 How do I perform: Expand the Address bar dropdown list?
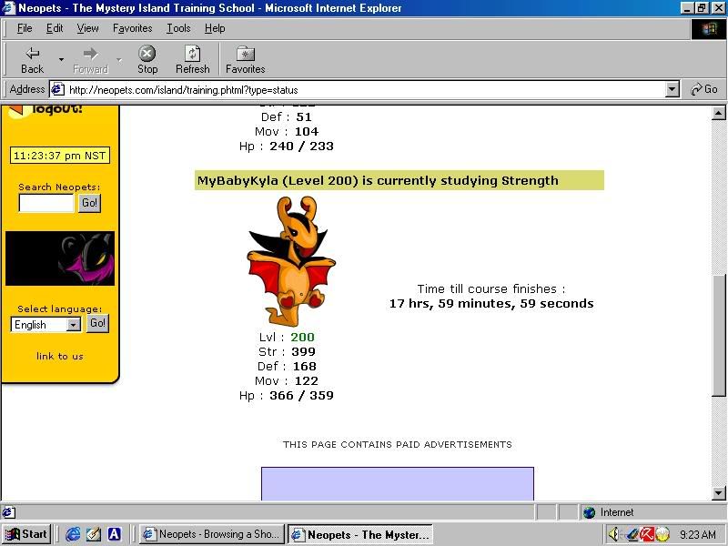point(672,89)
